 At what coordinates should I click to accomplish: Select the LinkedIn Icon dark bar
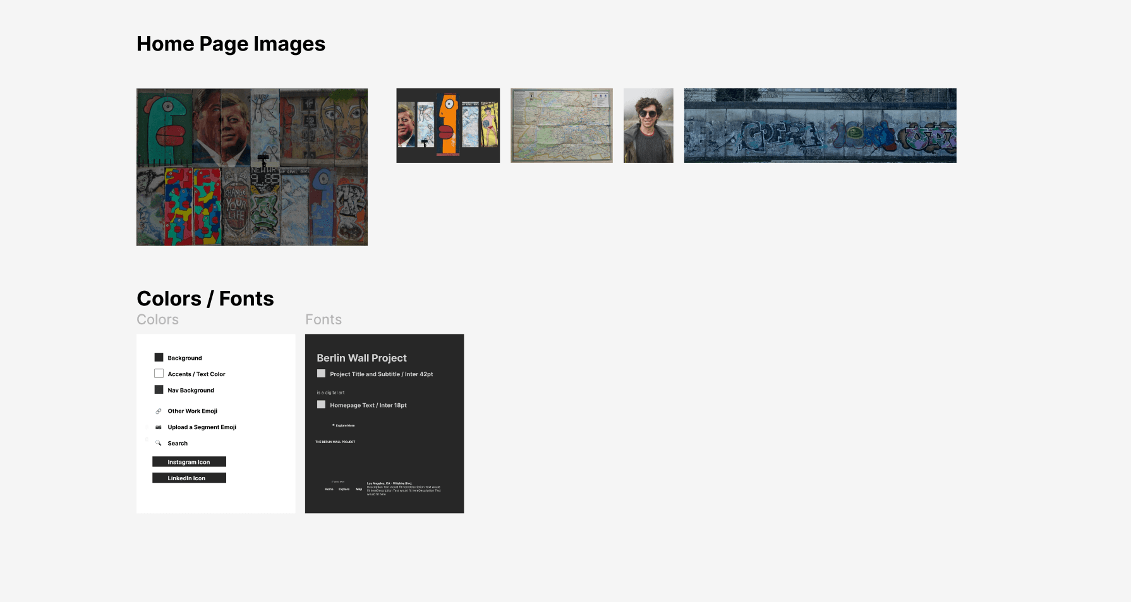189,478
